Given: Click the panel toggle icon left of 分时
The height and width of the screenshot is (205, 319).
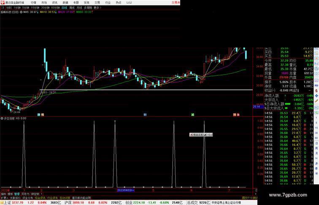Looking at the screenshot, I should (3, 8).
